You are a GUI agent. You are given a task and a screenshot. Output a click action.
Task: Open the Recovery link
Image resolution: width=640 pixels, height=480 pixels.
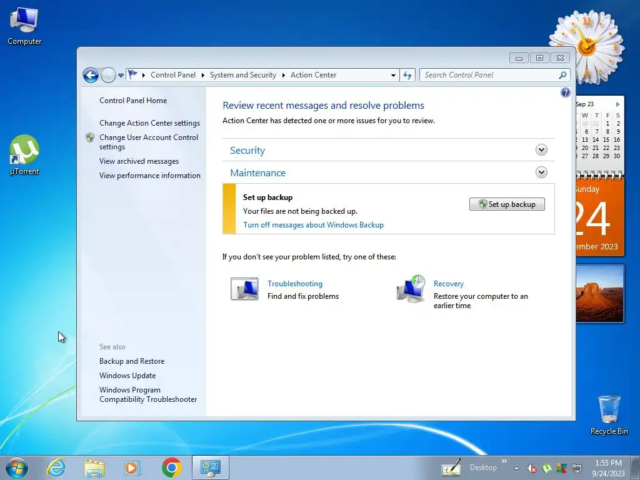pyautogui.click(x=449, y=284)
